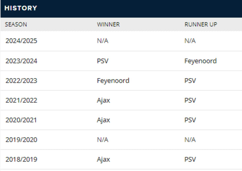Click N/A winner of 2019/2020
The height and width of the screenshot is (171, 242).
[x=103, y=140]
